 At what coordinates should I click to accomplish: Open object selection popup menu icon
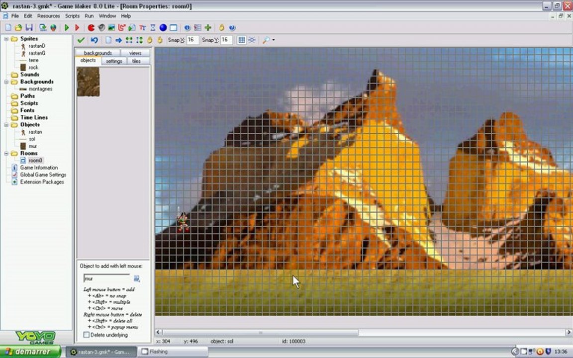[x=137, y=279]
